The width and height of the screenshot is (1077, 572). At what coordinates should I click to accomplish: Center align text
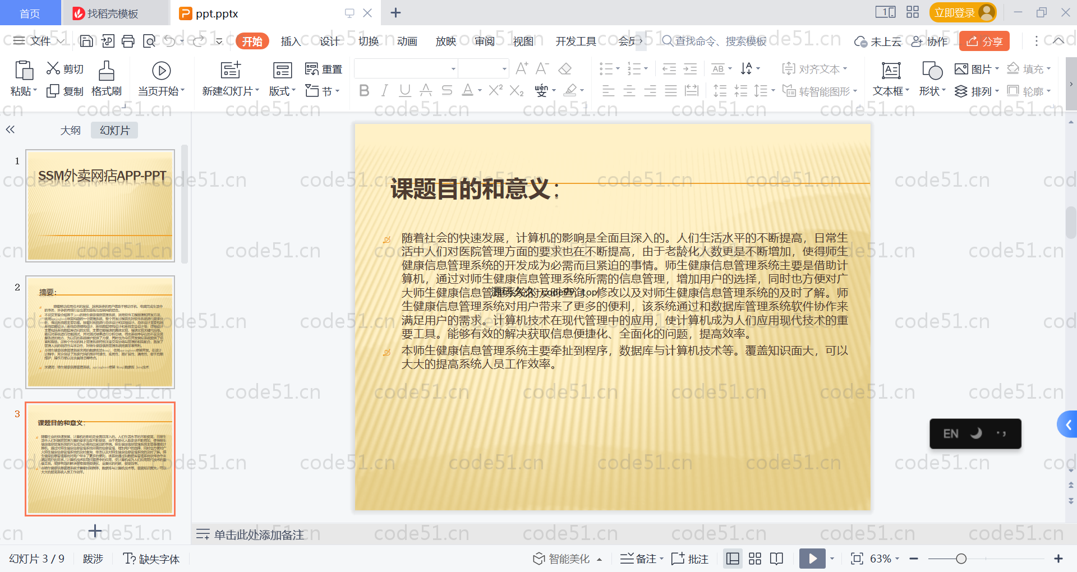pyautogui.click(x=629, y=91)
